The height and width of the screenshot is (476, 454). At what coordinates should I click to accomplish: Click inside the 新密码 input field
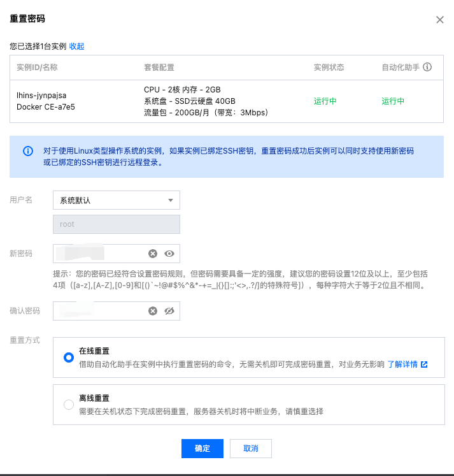[x=102, y=254]
